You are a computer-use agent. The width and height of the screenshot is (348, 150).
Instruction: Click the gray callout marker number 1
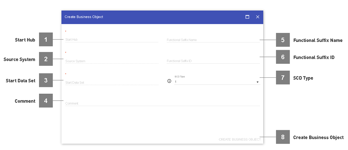pos(46,40)
